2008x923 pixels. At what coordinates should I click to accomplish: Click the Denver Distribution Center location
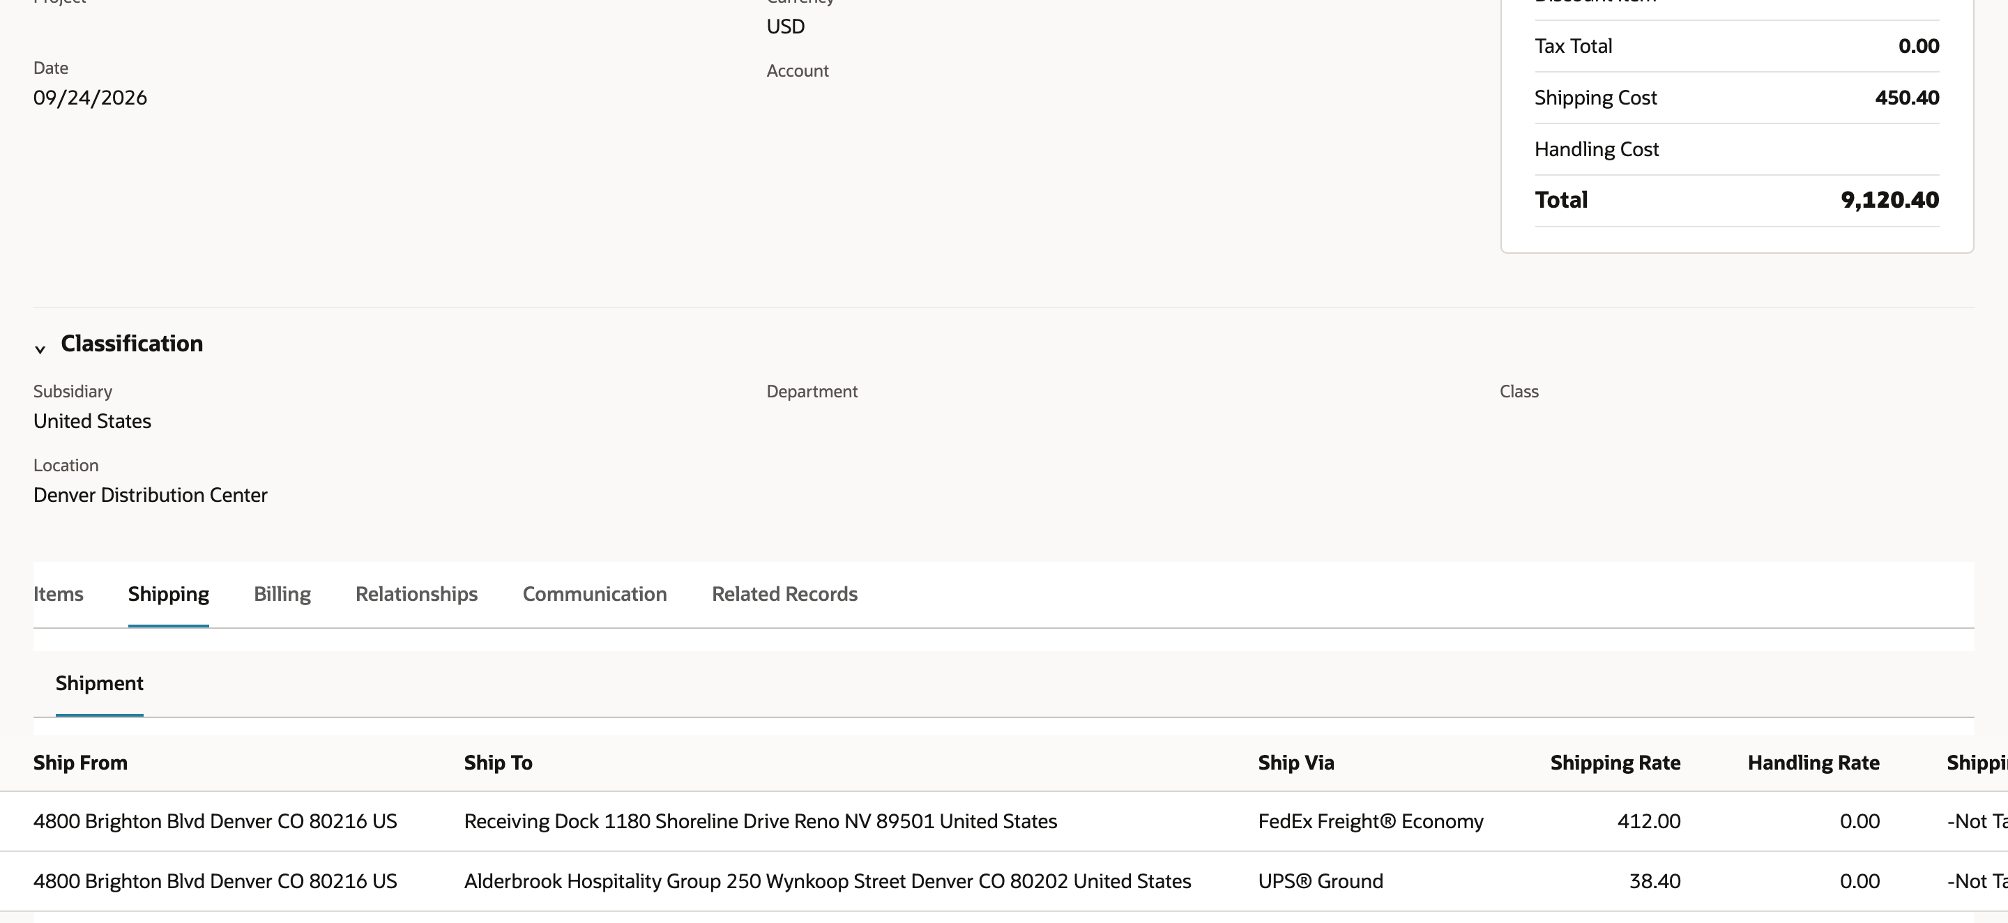[151, 495]
